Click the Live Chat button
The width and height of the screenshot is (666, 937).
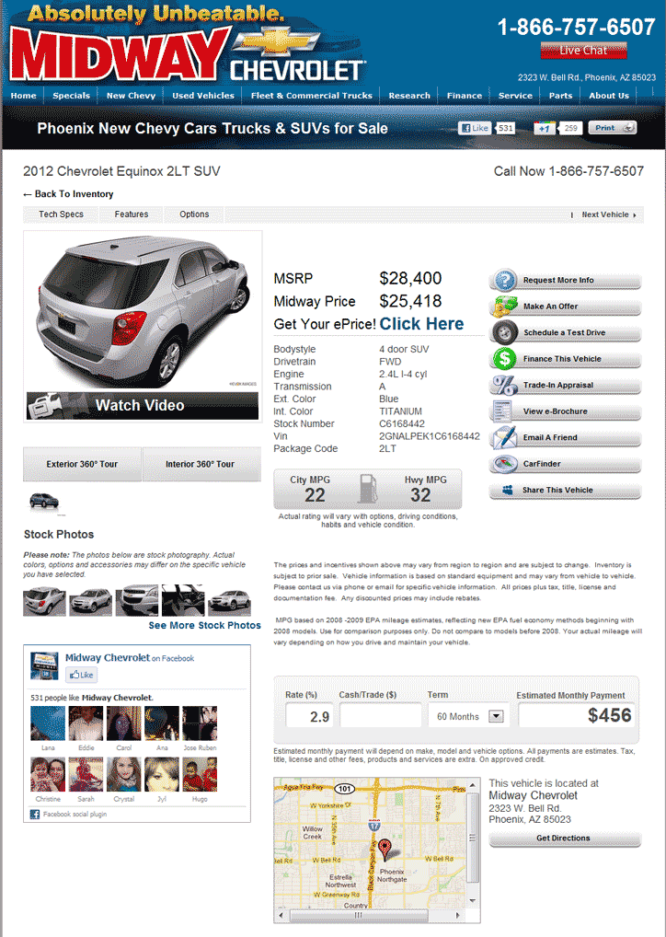pyautogui.click(x=583, y=51)
